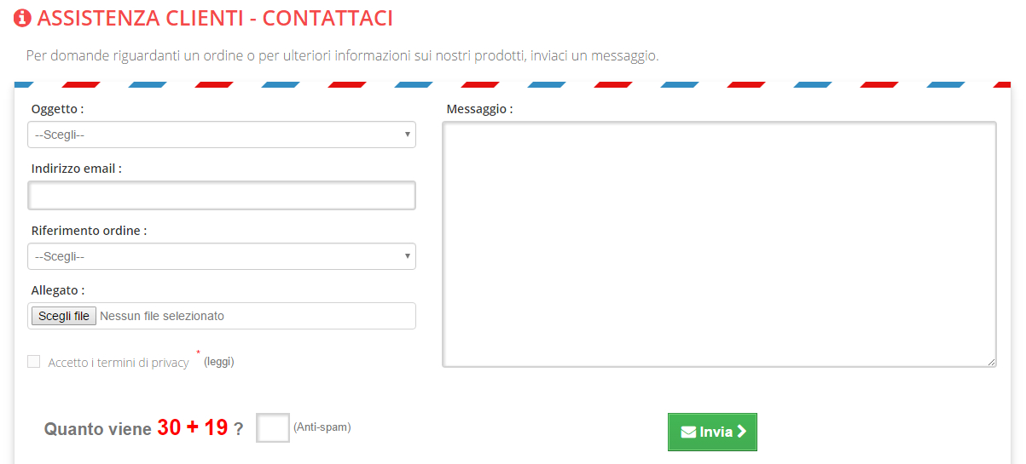
Task: Grab the Messaggio textarea resize handle
Action: (x=991, y=362)
